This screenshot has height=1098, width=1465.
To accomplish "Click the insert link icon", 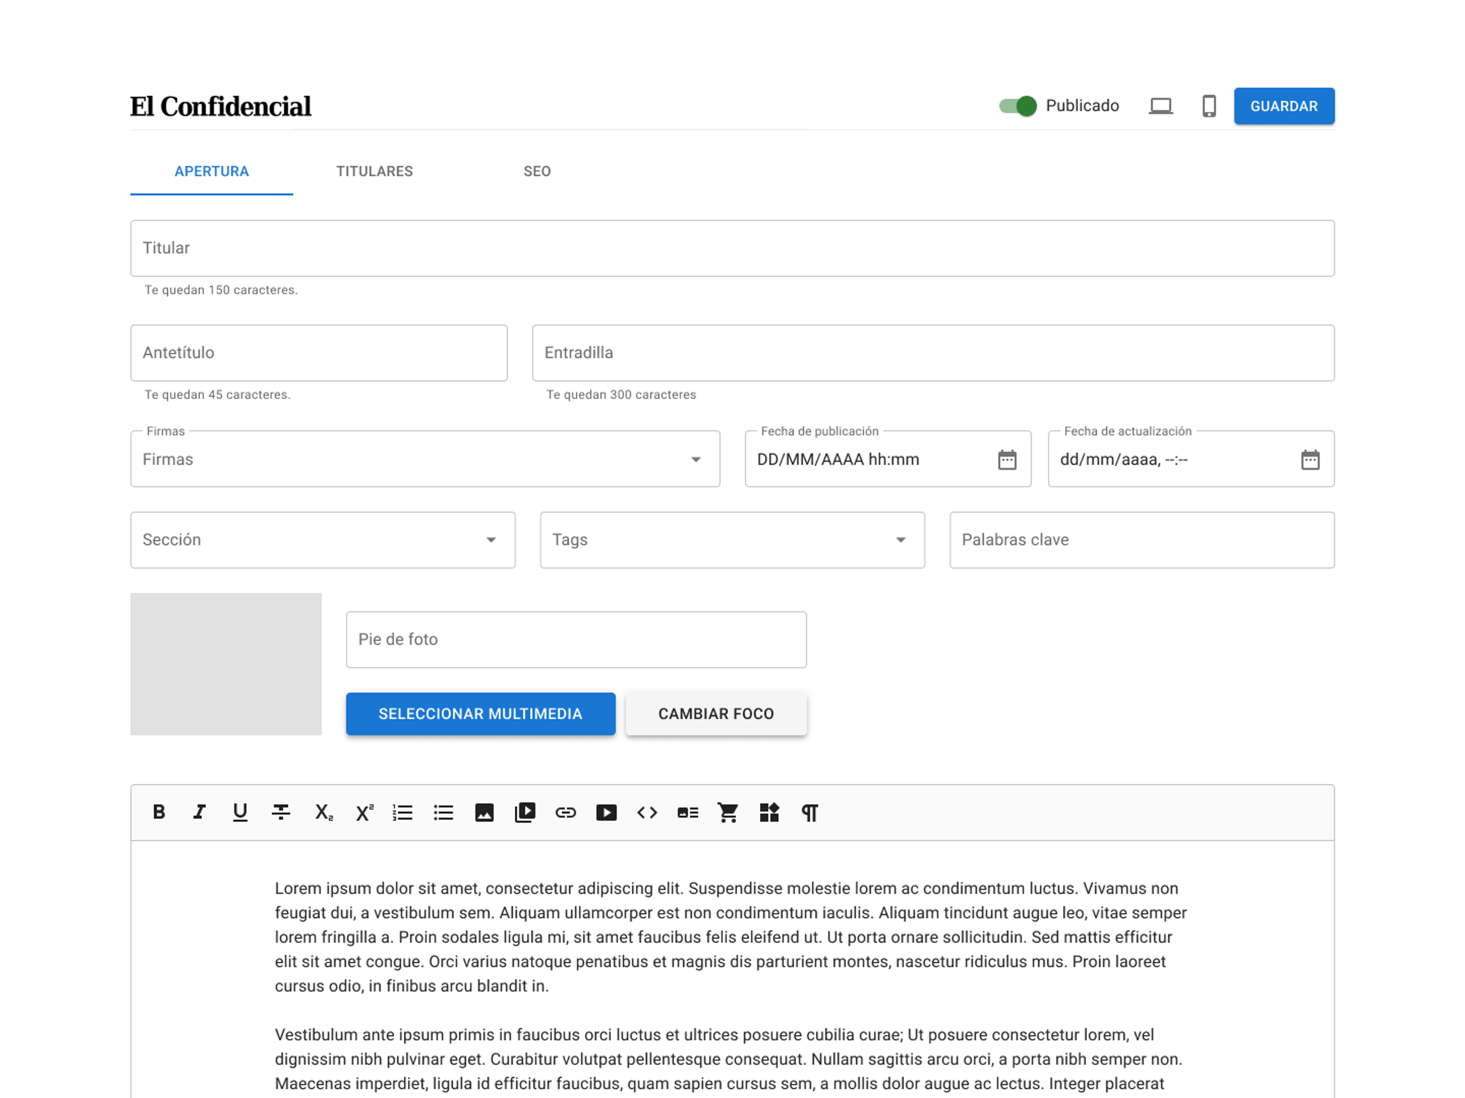I will [x=565, y=812].
